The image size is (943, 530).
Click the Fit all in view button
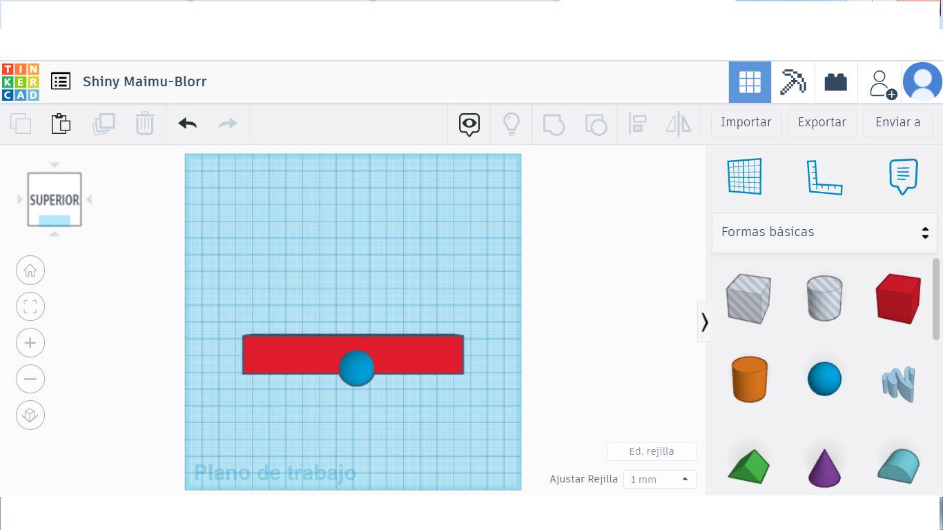click(x=30, y=307)
